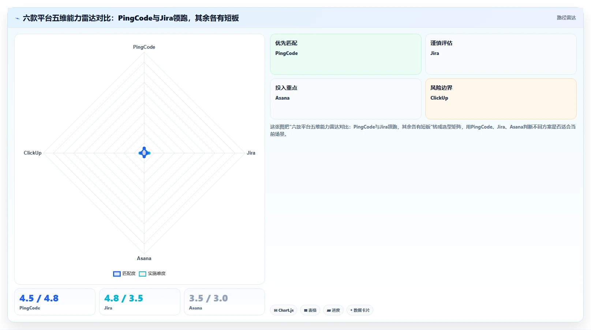The width and height of the screenshot is (591, 330).
Task: Click the 实施难度 legend label
Action: pyautogui.click(x=157, y=274)
